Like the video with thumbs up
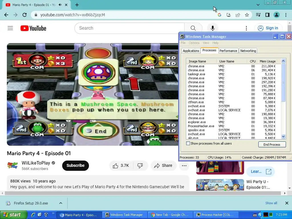The width and height of the screenshot is (292, 219). click(121, 166)
